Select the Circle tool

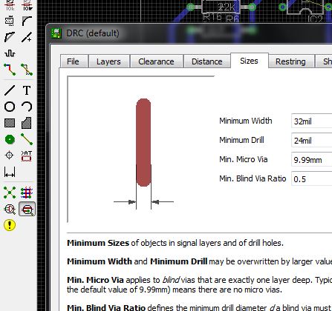10,107
